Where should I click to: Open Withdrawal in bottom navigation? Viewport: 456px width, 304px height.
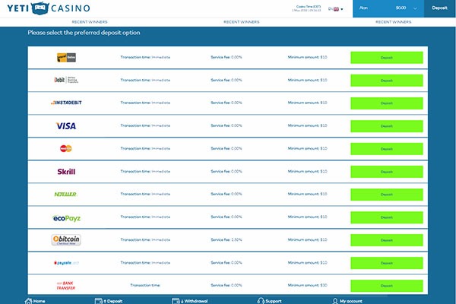[x=189, y=301]
